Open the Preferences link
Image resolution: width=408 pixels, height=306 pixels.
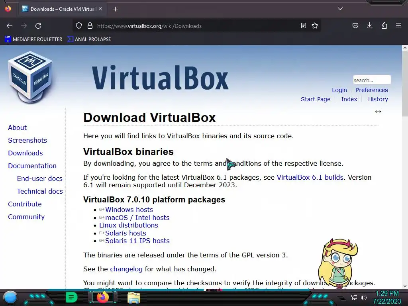pyautogui.click(x=372, y=90)
